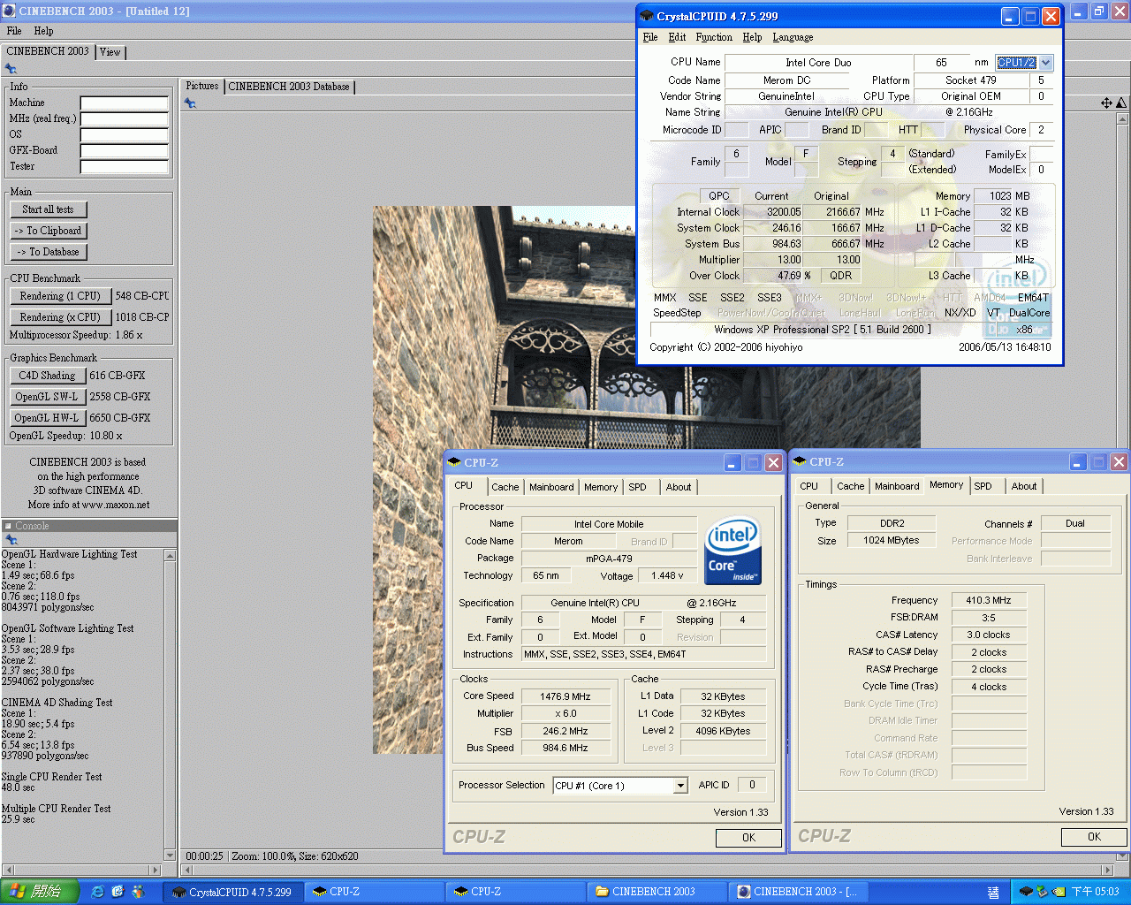
Task: Switch to the View tab in CINEBENCH
Action: coord(110,52)
